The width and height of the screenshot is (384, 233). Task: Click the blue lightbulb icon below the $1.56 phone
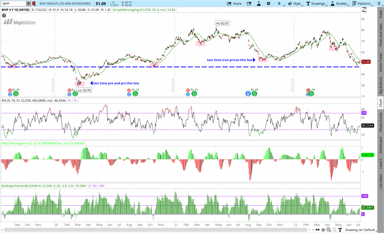click(x=10, y=94)
